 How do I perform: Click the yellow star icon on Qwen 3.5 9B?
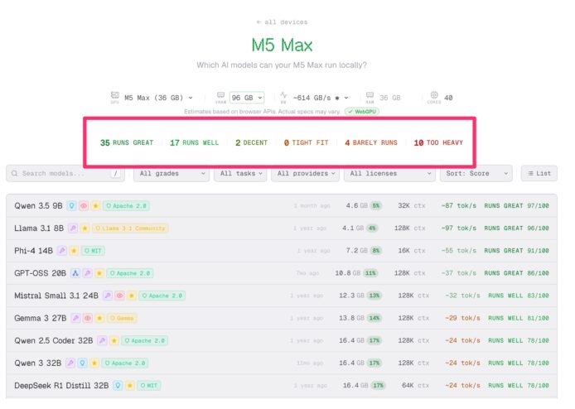pos(96,206)
